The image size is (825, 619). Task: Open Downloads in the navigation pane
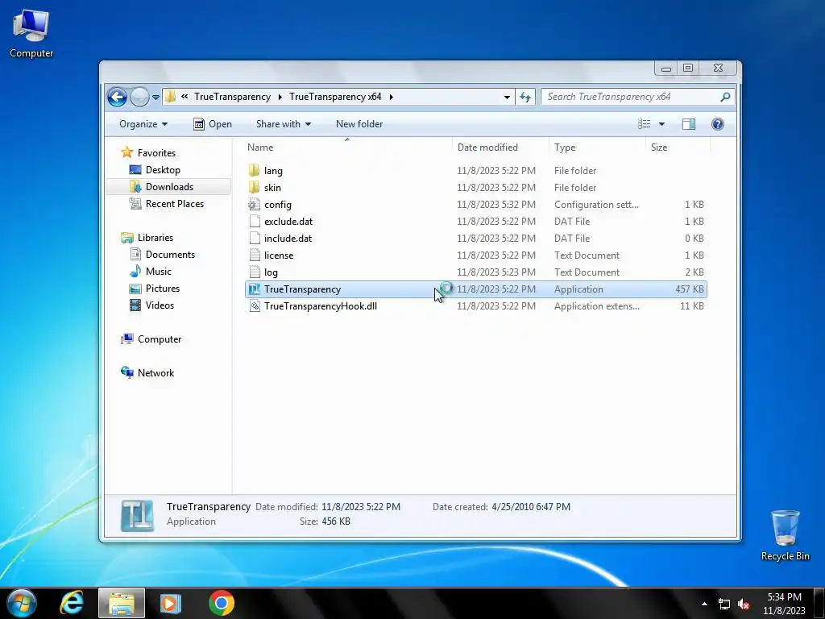[x=169, y=187]
